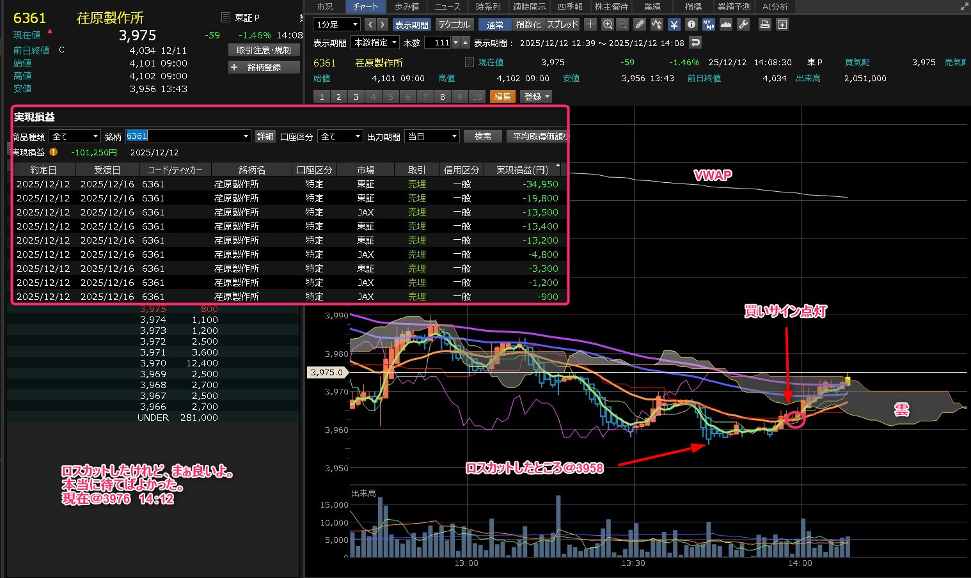Toggle the 通常 chart scale mode
Image resolution: width=971 pixels, height=578 pixels.
[x=494, y=24]
